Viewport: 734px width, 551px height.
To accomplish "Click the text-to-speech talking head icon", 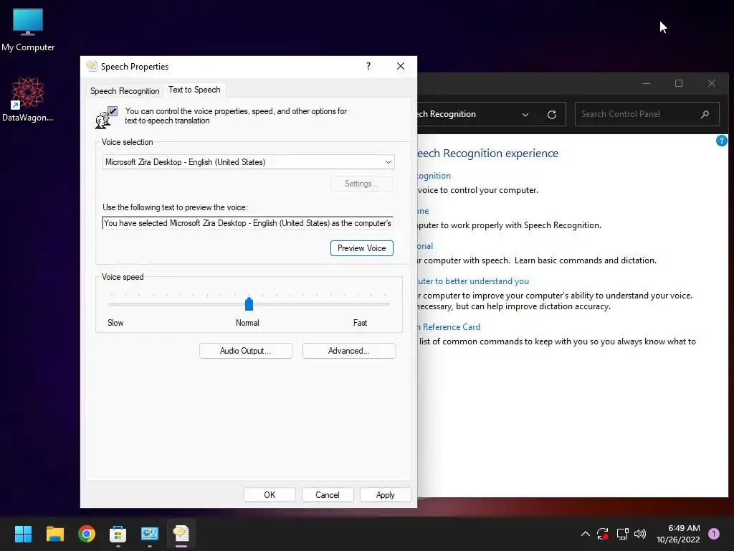I will (x=106, y=117).
